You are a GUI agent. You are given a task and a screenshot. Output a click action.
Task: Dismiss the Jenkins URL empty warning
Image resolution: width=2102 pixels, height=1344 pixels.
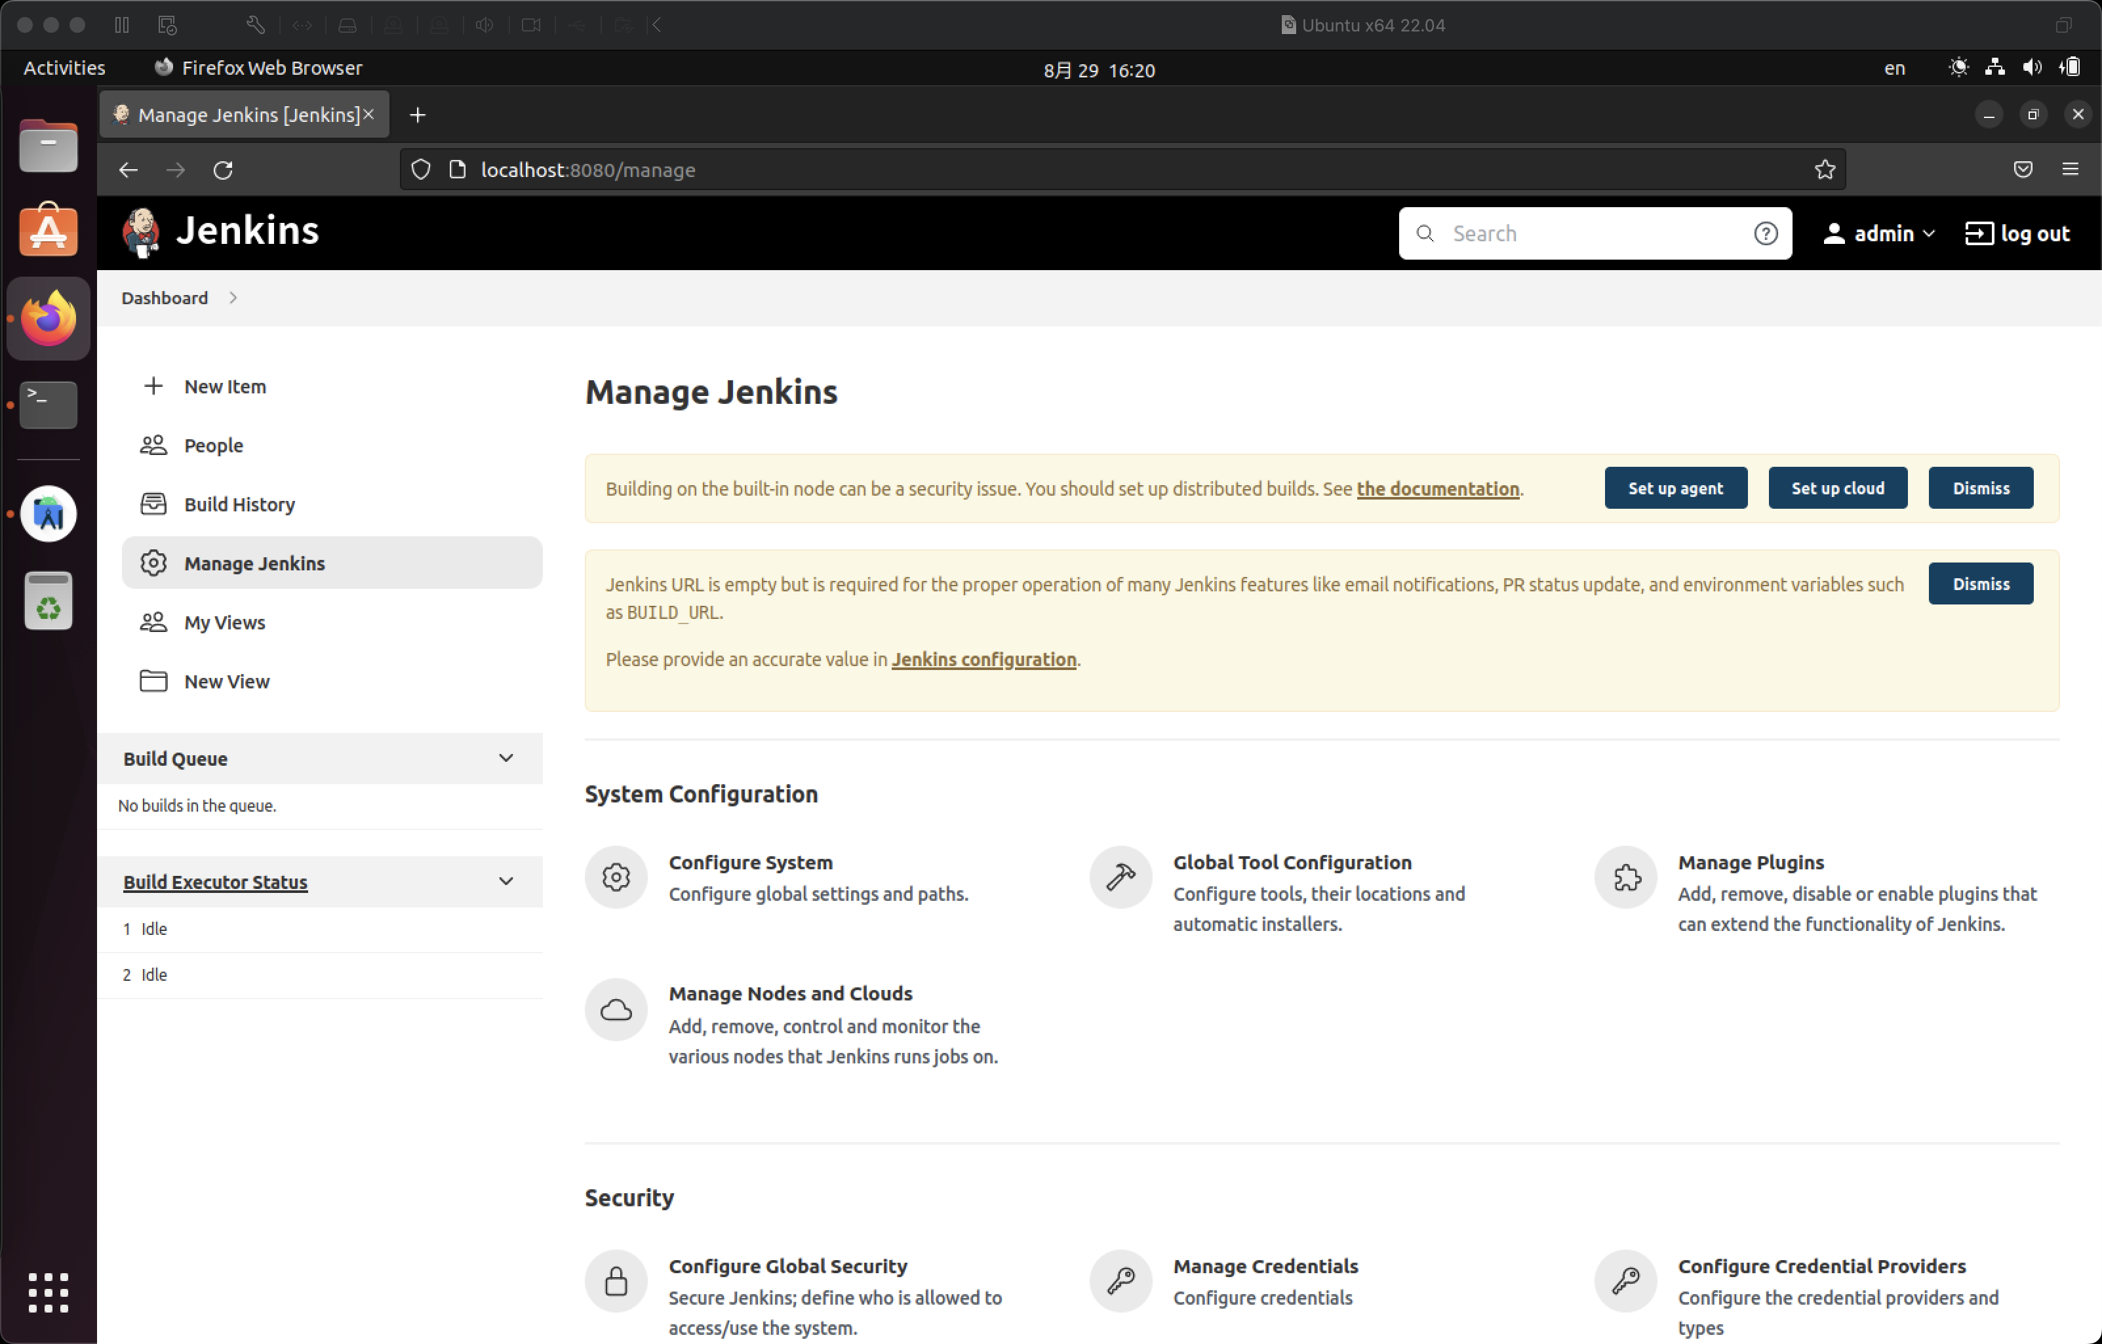click(x=1981, y=584)
